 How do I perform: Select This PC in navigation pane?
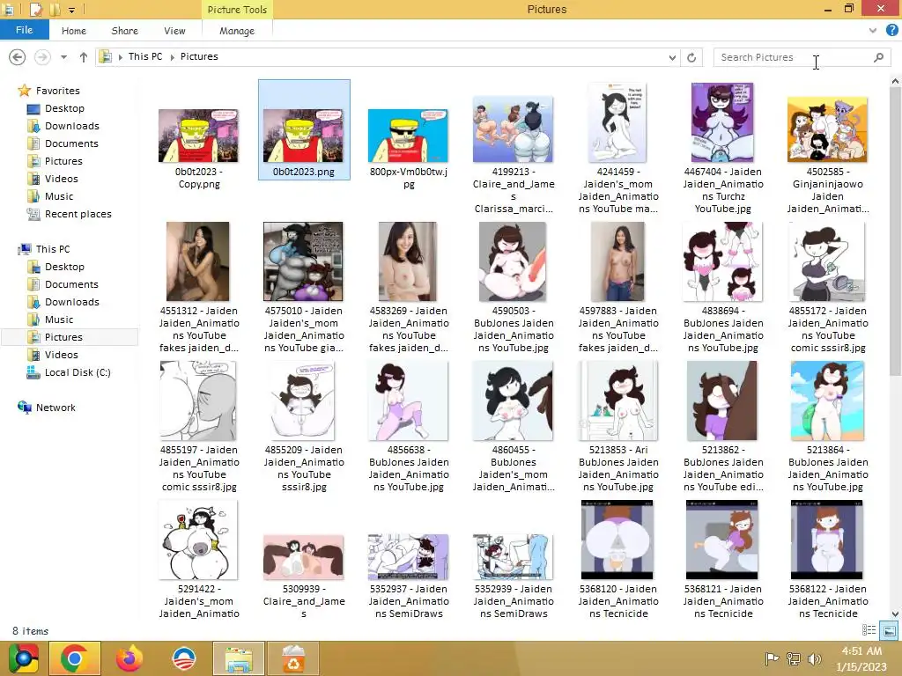click(52, 249)
